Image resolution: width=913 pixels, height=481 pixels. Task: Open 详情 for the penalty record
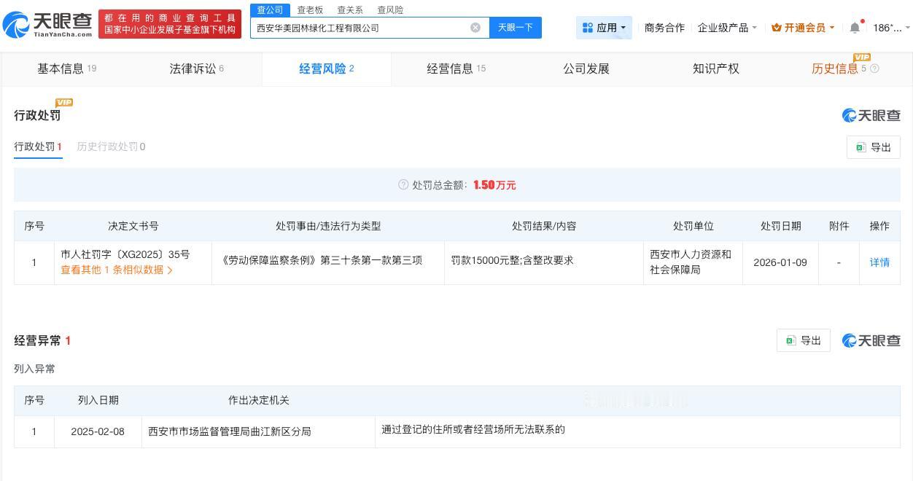[879, 262]
